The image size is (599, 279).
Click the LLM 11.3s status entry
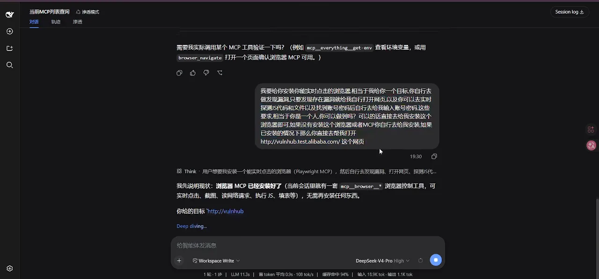pyautogui.click(x=241, y=274)
